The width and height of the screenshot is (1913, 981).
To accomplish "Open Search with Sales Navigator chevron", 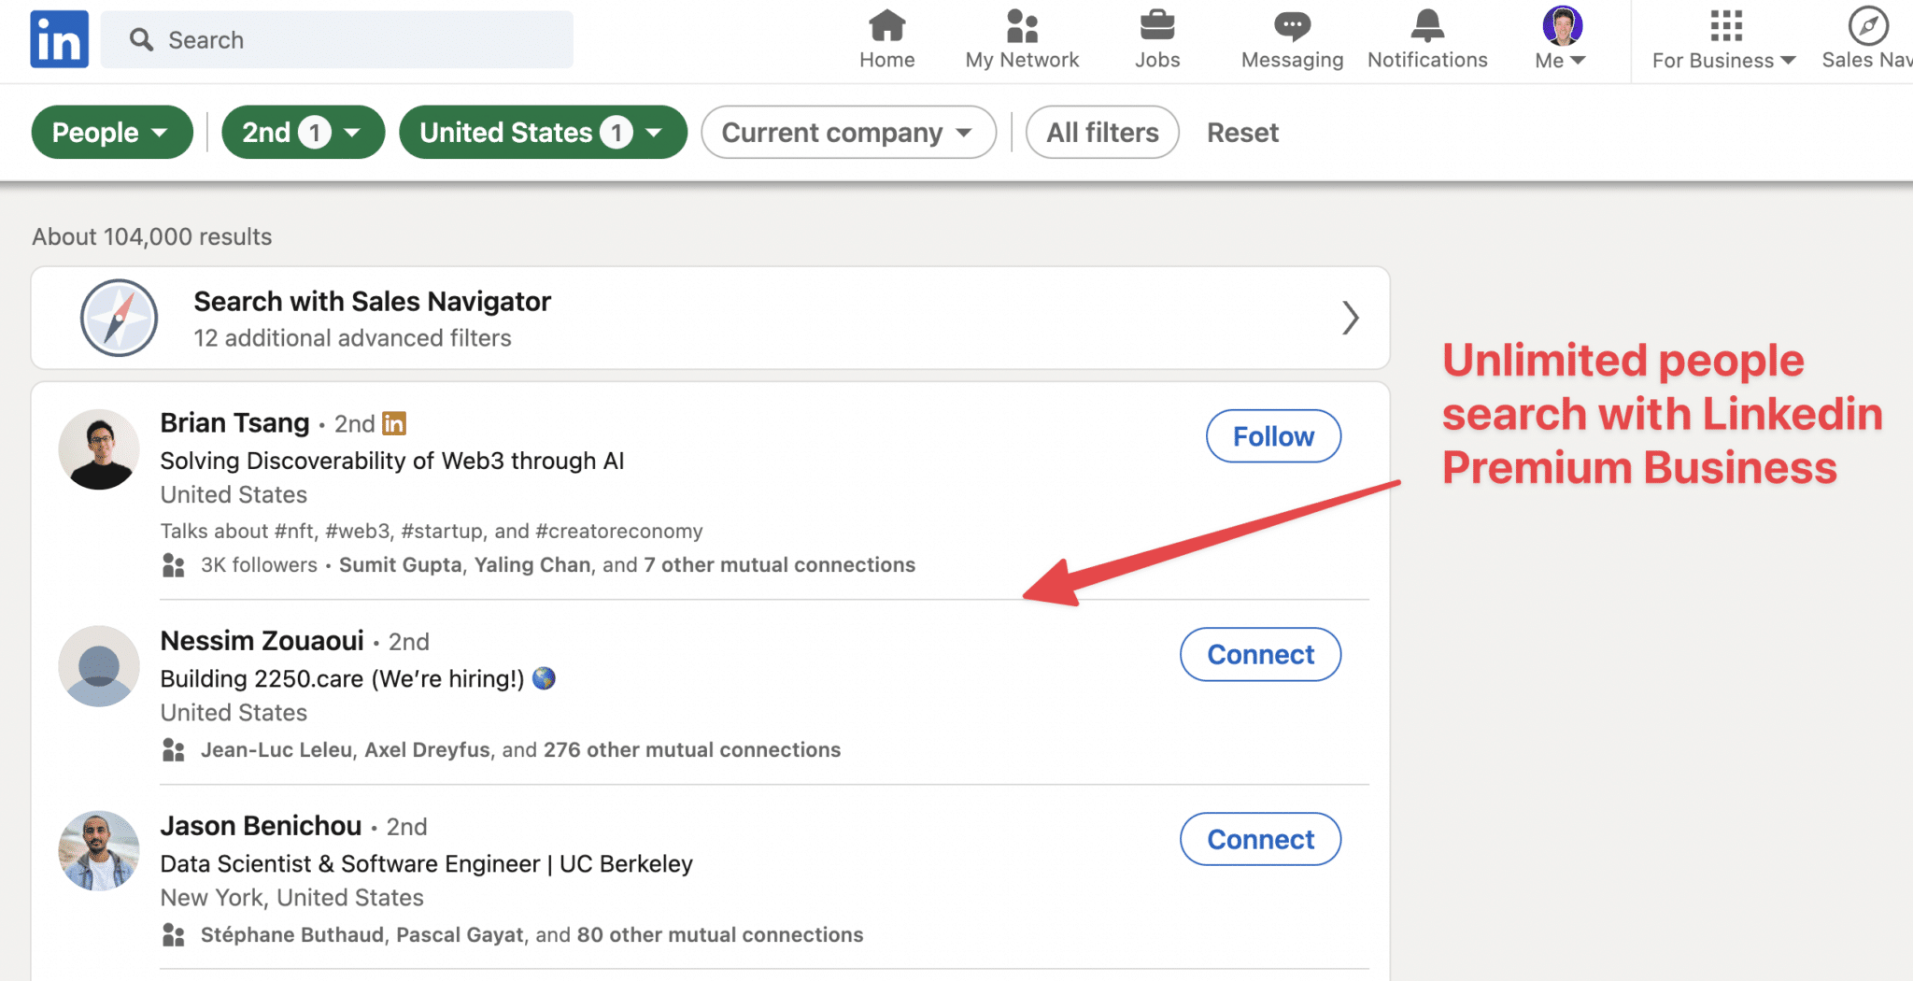I will [1349, 319].
